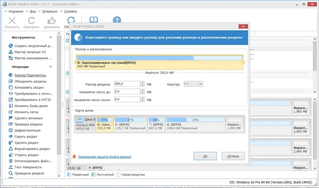Click scroll down arrow of main partition list
The width and height of the screenshot is (319, 188).
[315, 92]
